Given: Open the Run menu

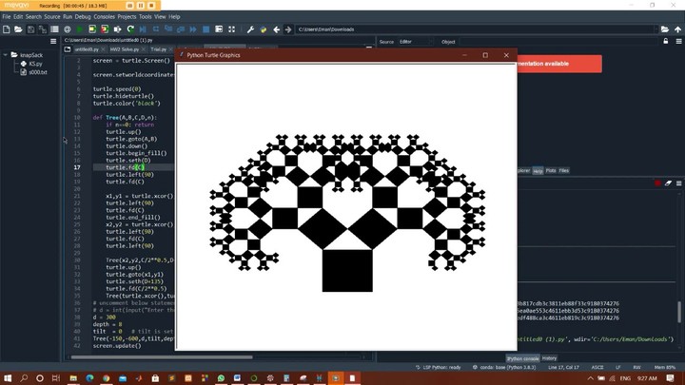Looking at the screenshot, I should [68, 16].
